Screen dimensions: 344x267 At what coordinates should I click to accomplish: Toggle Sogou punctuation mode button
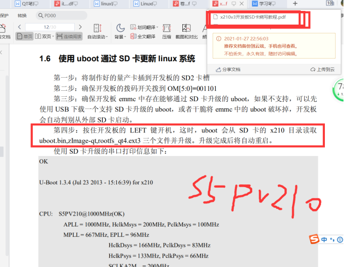click(x=332, y=240)
